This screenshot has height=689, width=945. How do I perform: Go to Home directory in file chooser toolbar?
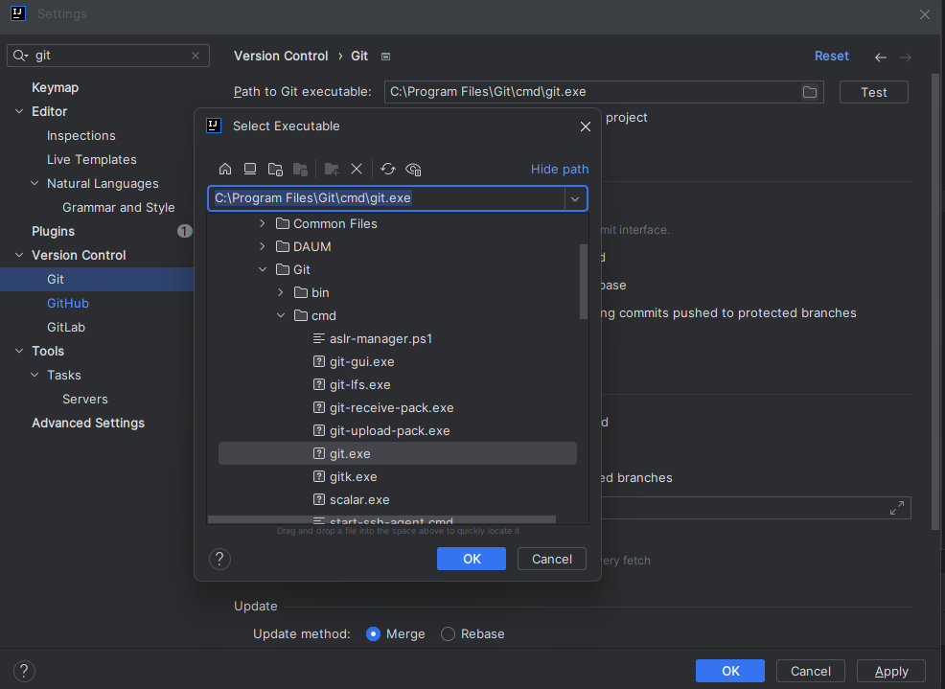[225, 169]
